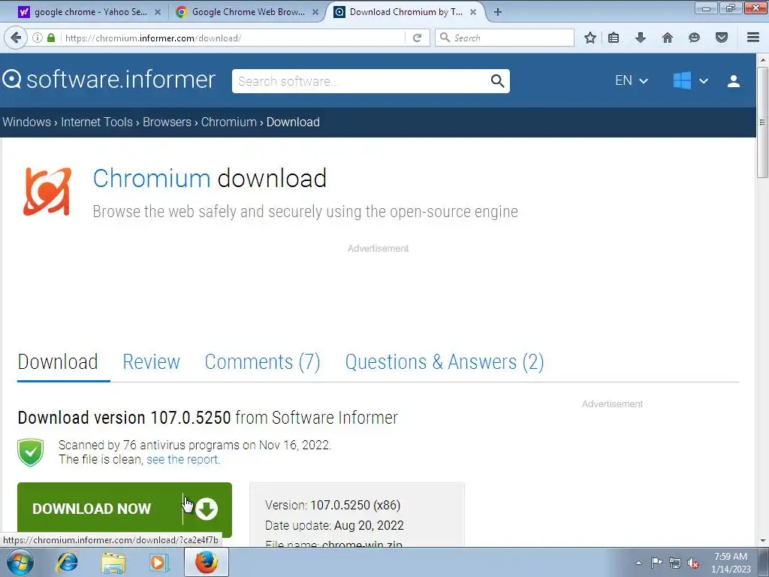The image size is (769, 577).
Task: Click the network tray icon
Action: (x=675, y=563)
